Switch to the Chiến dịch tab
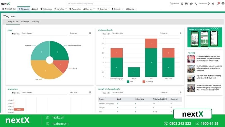 [25, 22]
